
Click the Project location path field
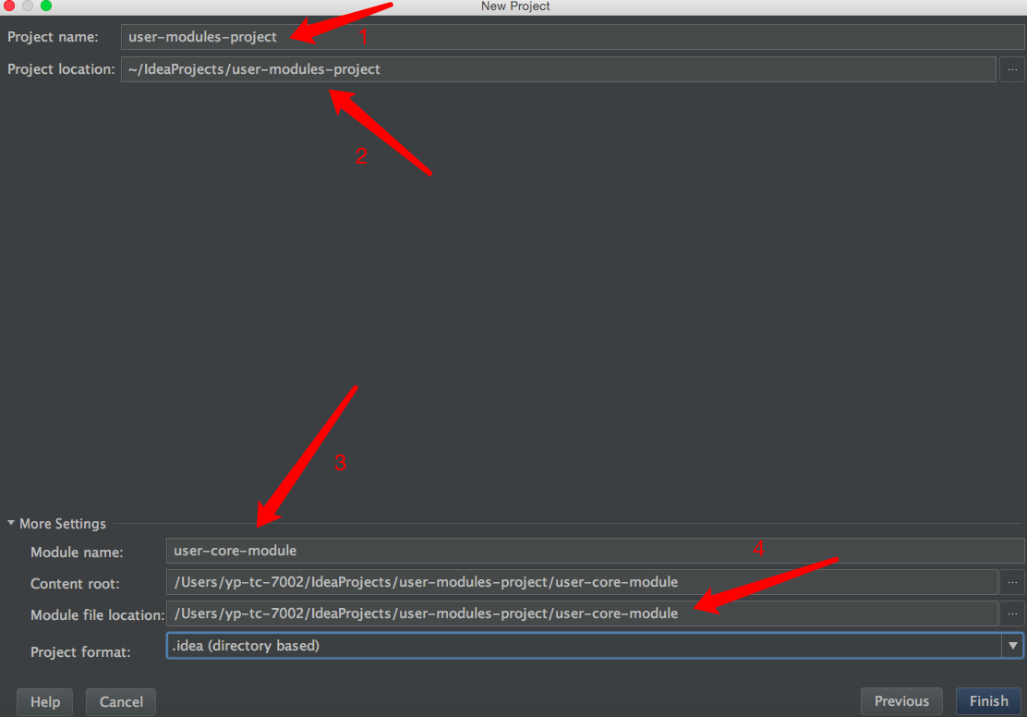462,68
